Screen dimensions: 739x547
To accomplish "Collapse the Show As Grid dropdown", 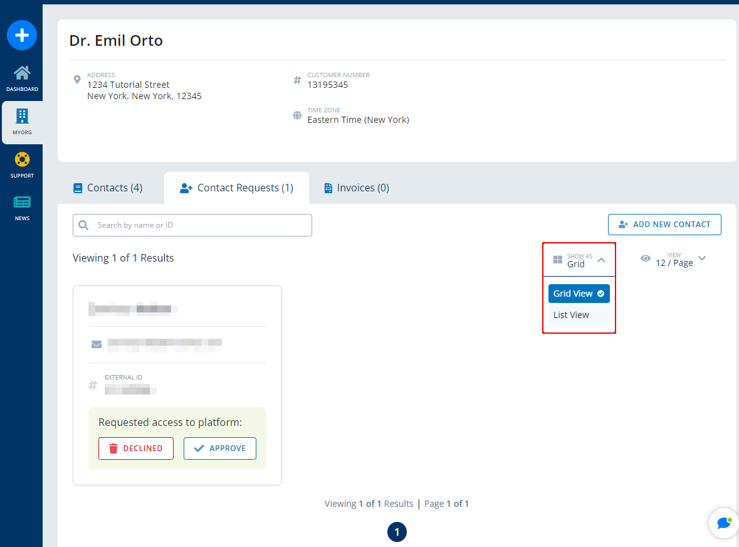I will [x=602, y=258].
